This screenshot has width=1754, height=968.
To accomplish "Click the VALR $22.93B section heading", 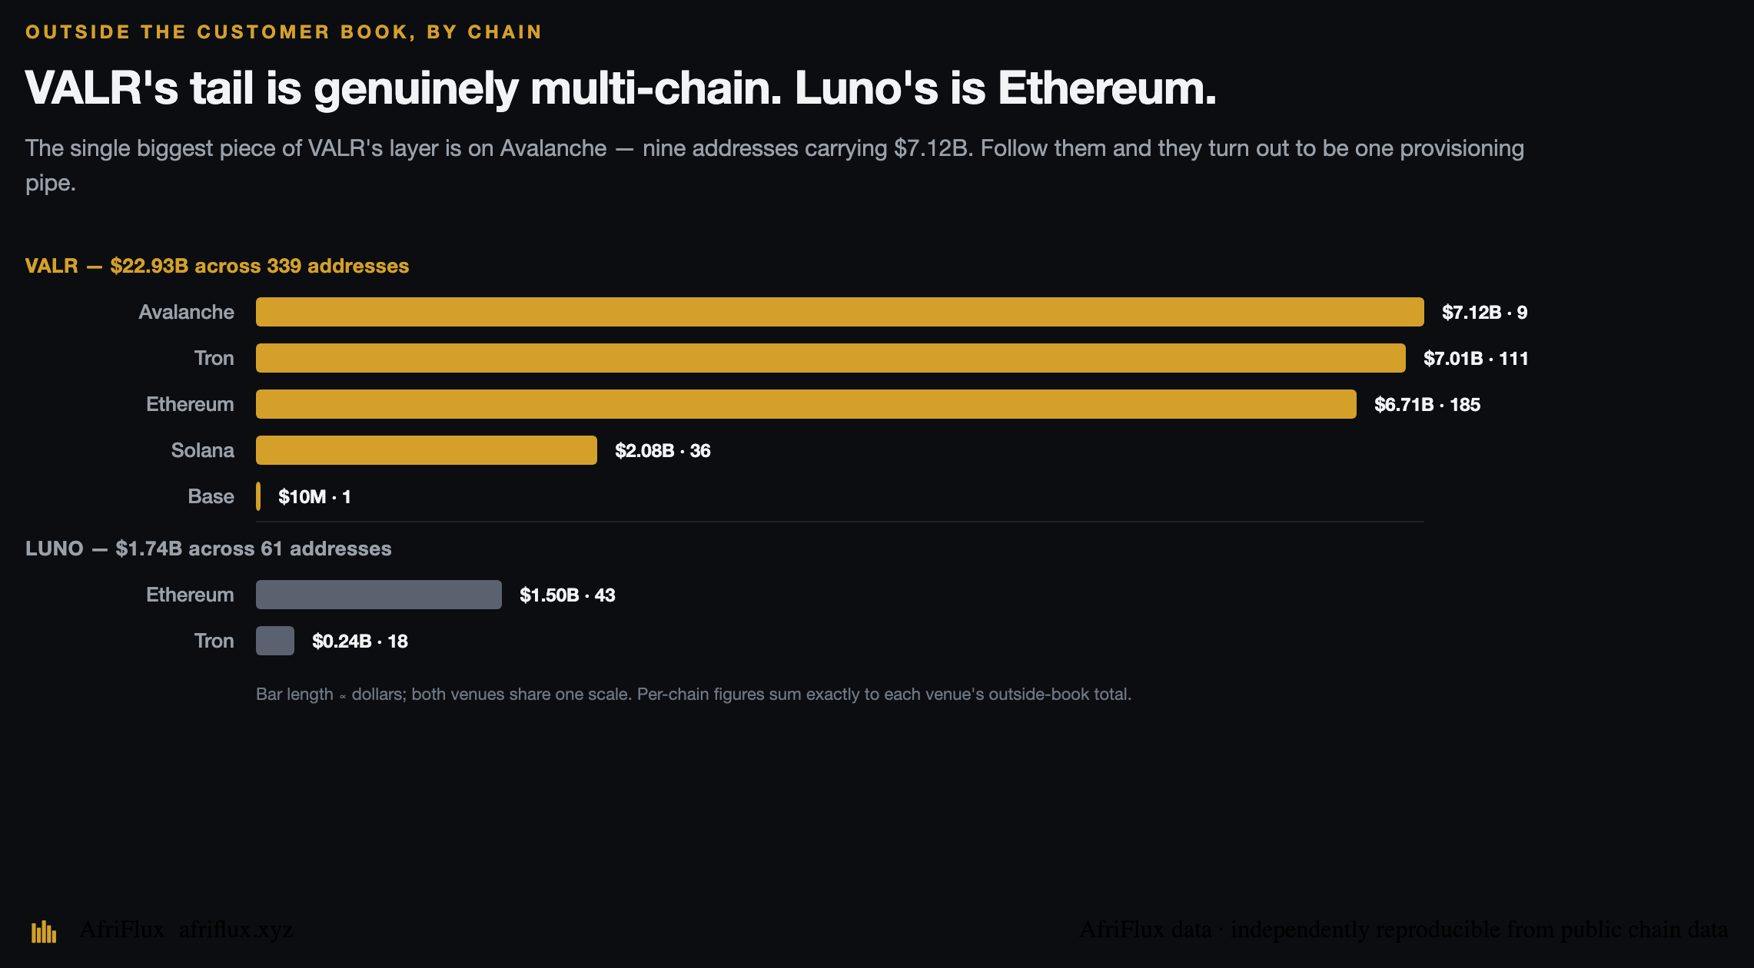I will [217, 266].
